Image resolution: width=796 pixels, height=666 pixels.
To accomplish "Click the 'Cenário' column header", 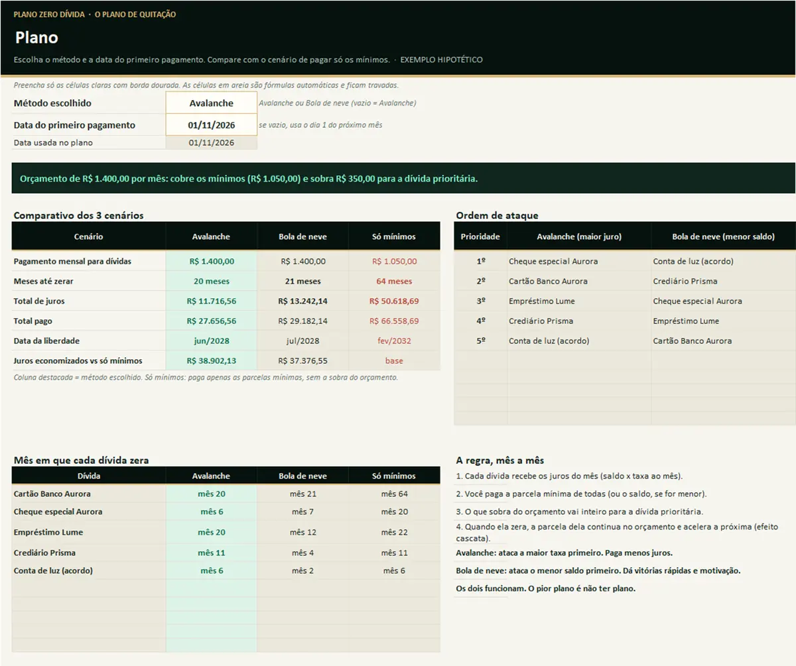I will [x=88, y=237].
